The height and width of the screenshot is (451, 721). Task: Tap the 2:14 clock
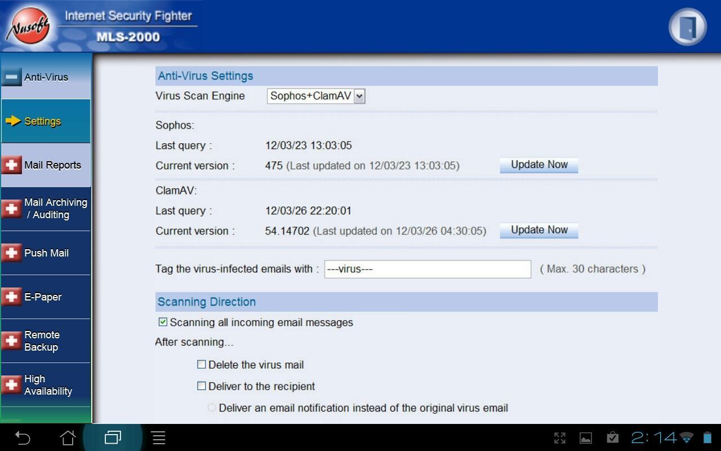pos(654,437)
